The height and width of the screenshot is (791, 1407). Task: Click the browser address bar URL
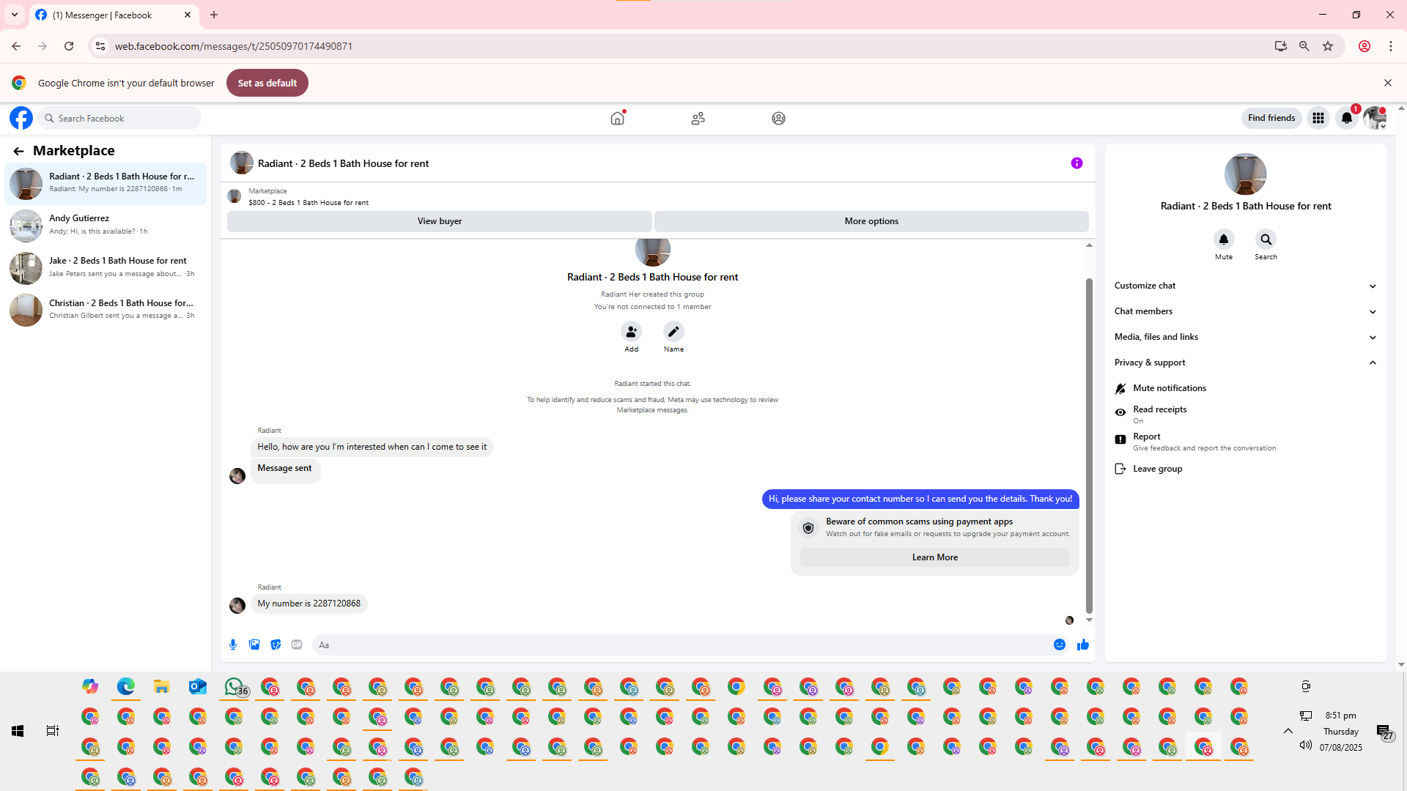click(x=234, y=46)
